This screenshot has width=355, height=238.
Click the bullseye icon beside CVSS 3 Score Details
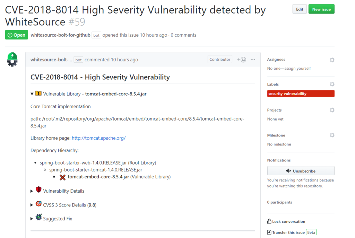click(x=38, y=203)
